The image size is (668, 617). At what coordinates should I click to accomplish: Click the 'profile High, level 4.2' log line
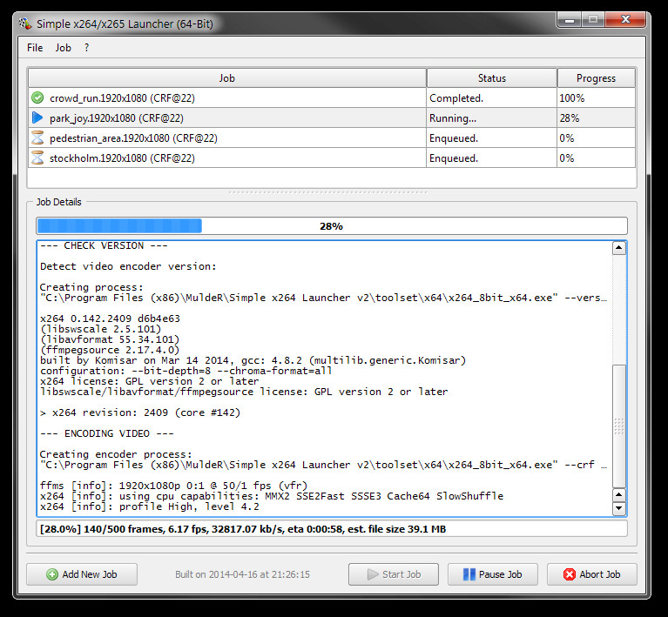(x=149, y=506)
